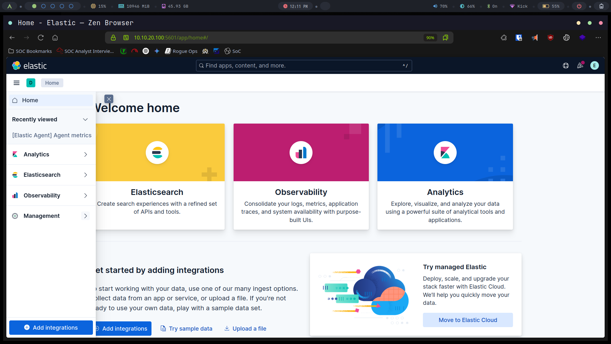
Task: Click the Elasticsearch icon in sidebar
Action: click(15, 175)
